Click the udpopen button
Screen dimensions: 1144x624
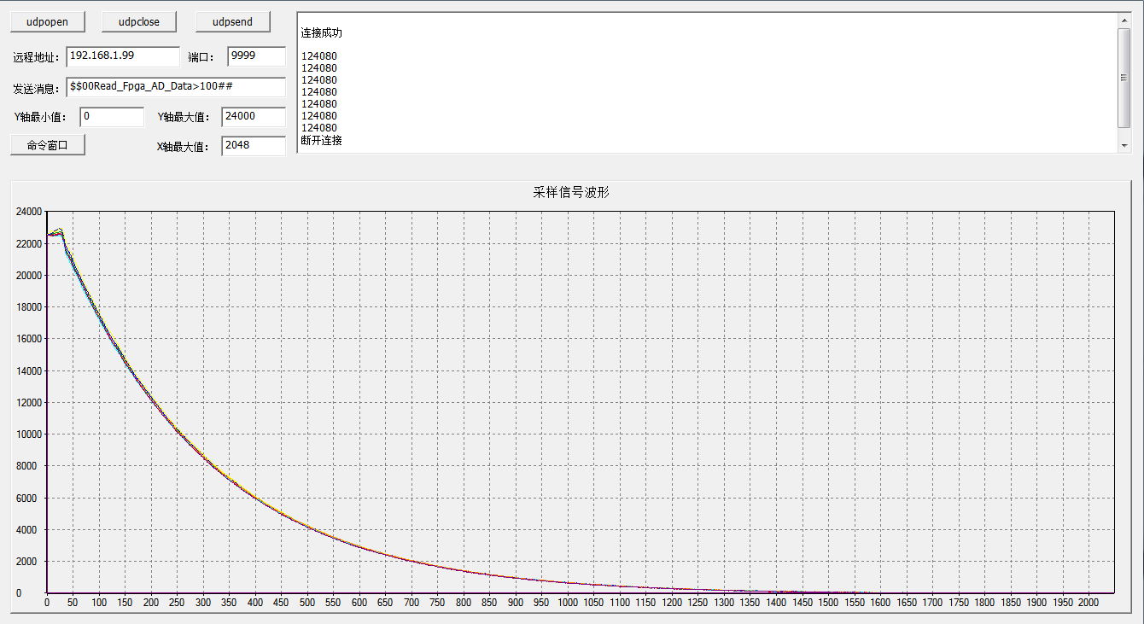47,21
